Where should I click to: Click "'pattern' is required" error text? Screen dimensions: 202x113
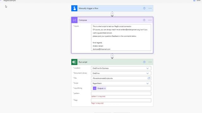point(98,96)
